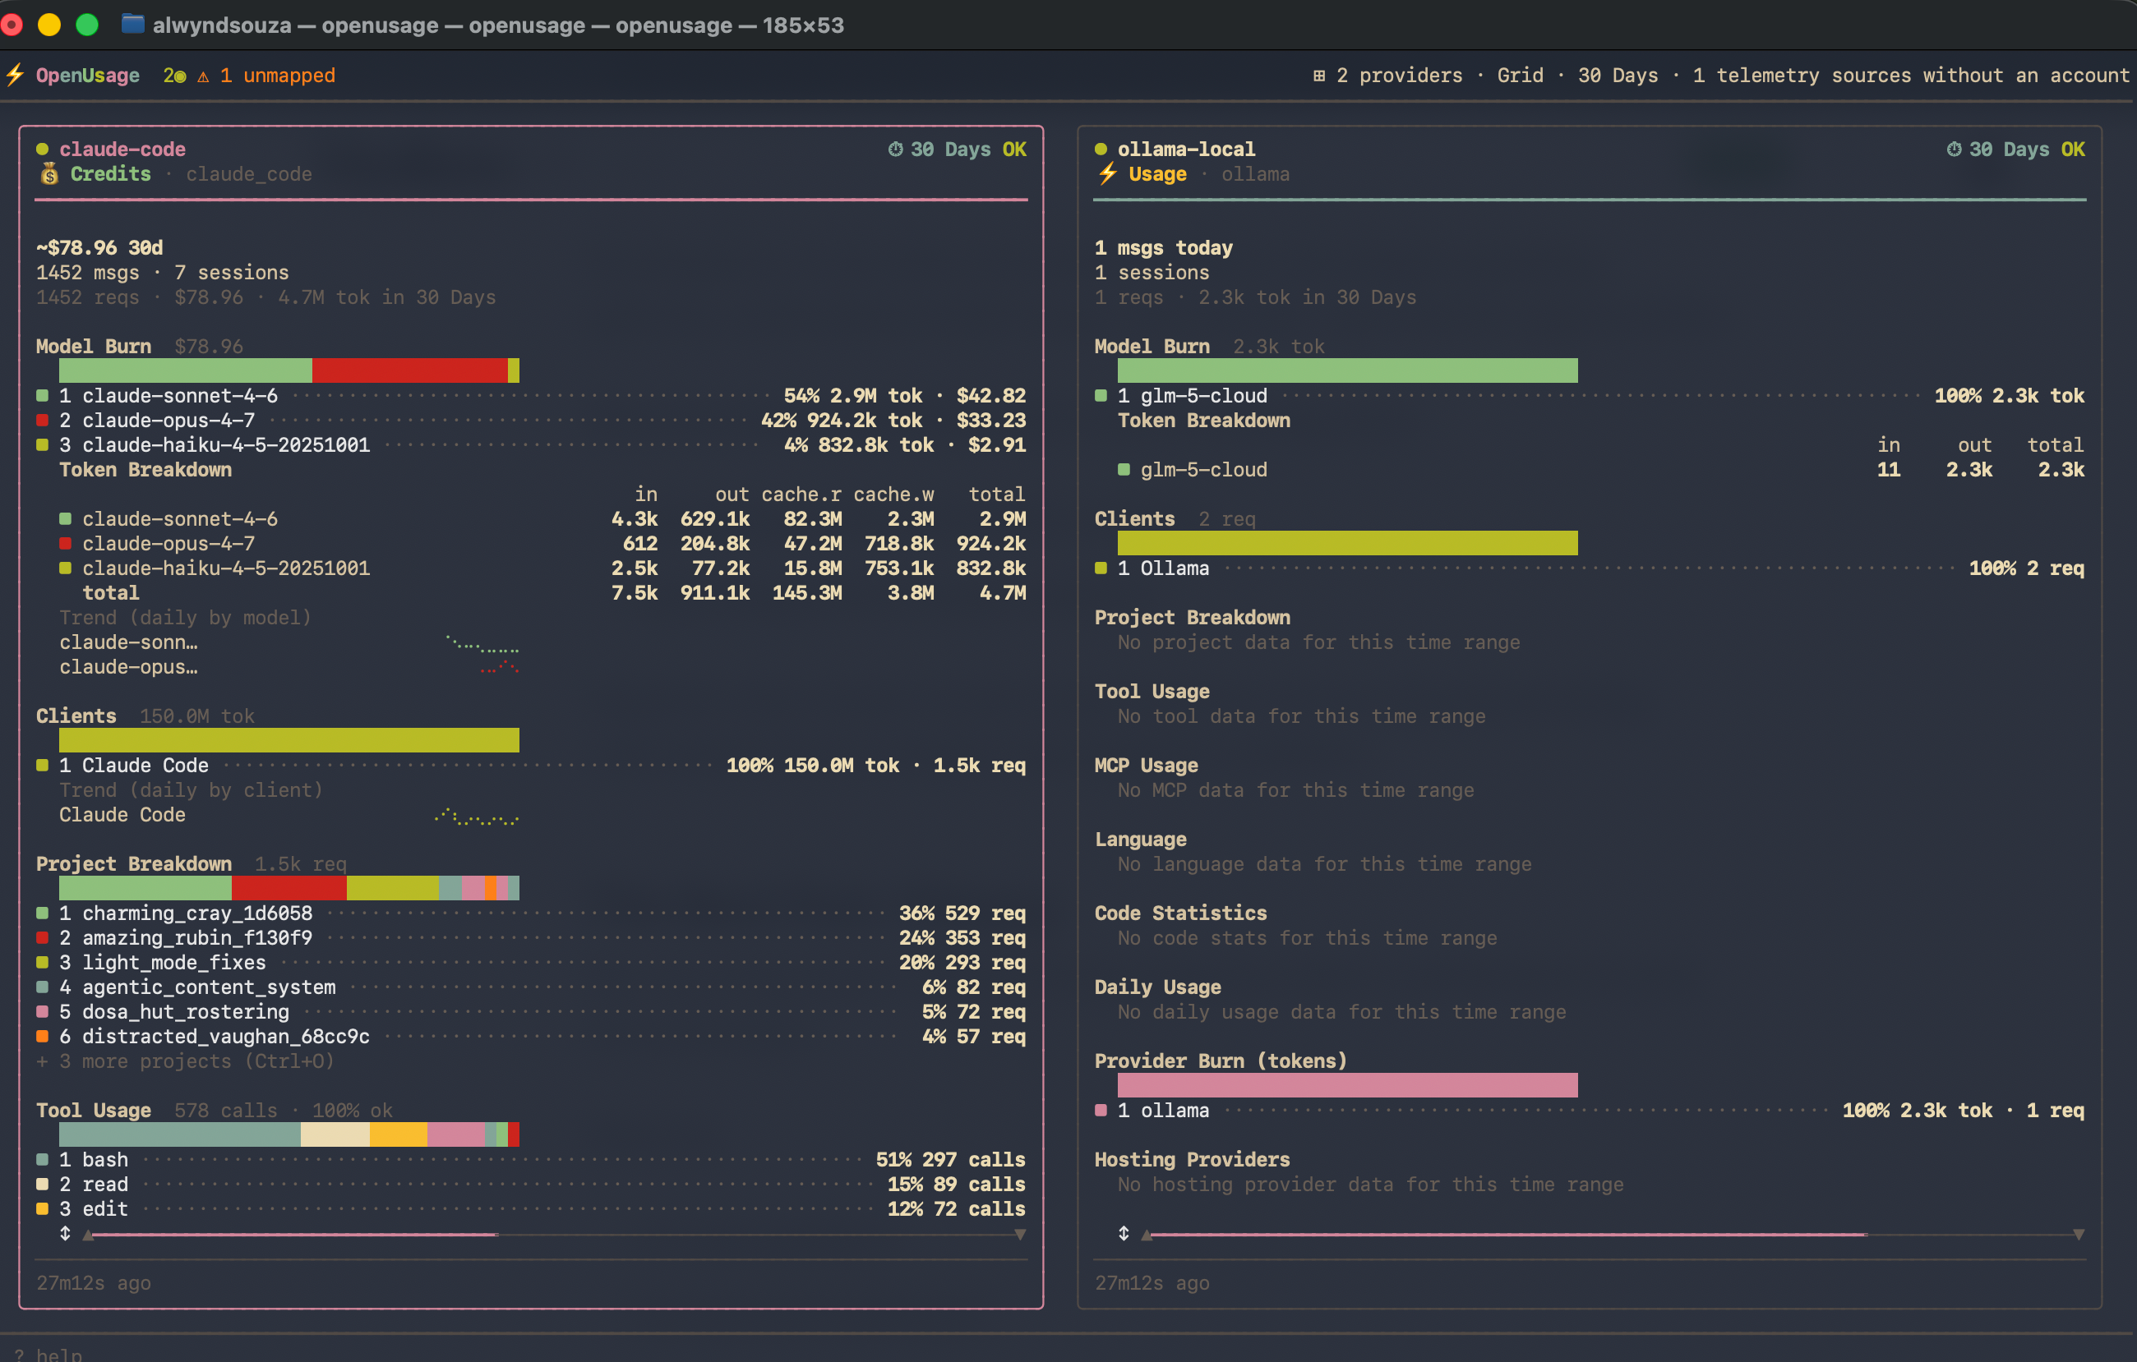Click the yellow marker beside 1 Ollama client

[1101, 568]
